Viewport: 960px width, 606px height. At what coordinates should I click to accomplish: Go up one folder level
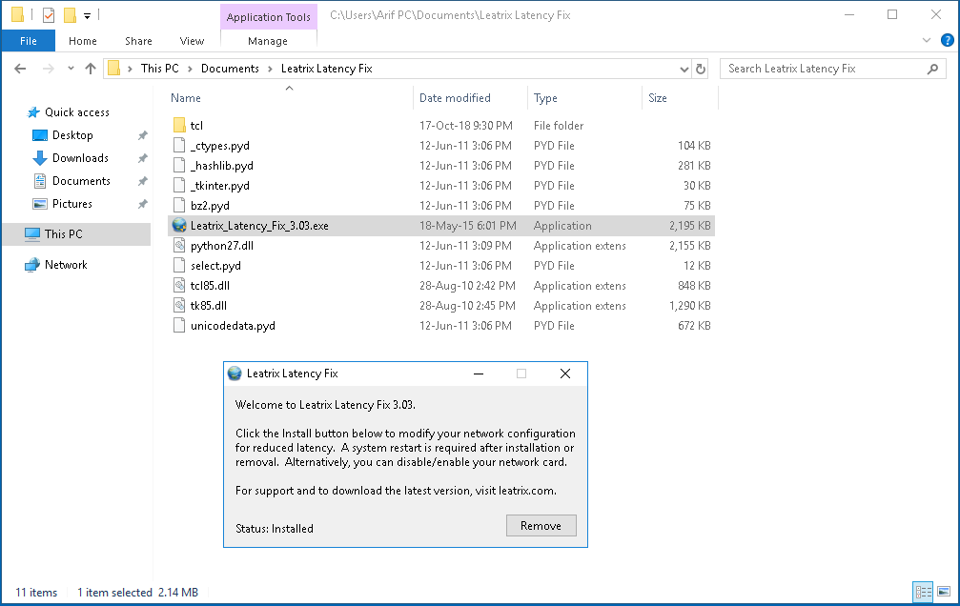91,69
